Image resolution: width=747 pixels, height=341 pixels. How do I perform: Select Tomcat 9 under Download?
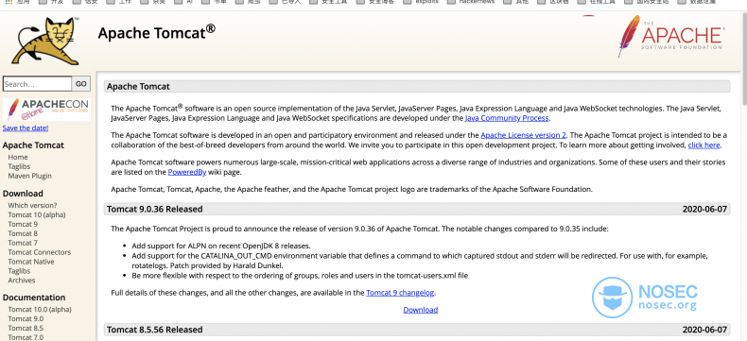click(23, 224)
